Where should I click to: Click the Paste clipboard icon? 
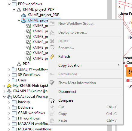52,121
